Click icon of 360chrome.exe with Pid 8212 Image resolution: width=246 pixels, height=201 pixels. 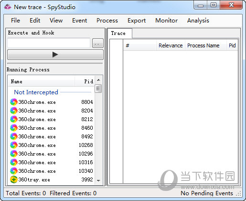[14, 119]
